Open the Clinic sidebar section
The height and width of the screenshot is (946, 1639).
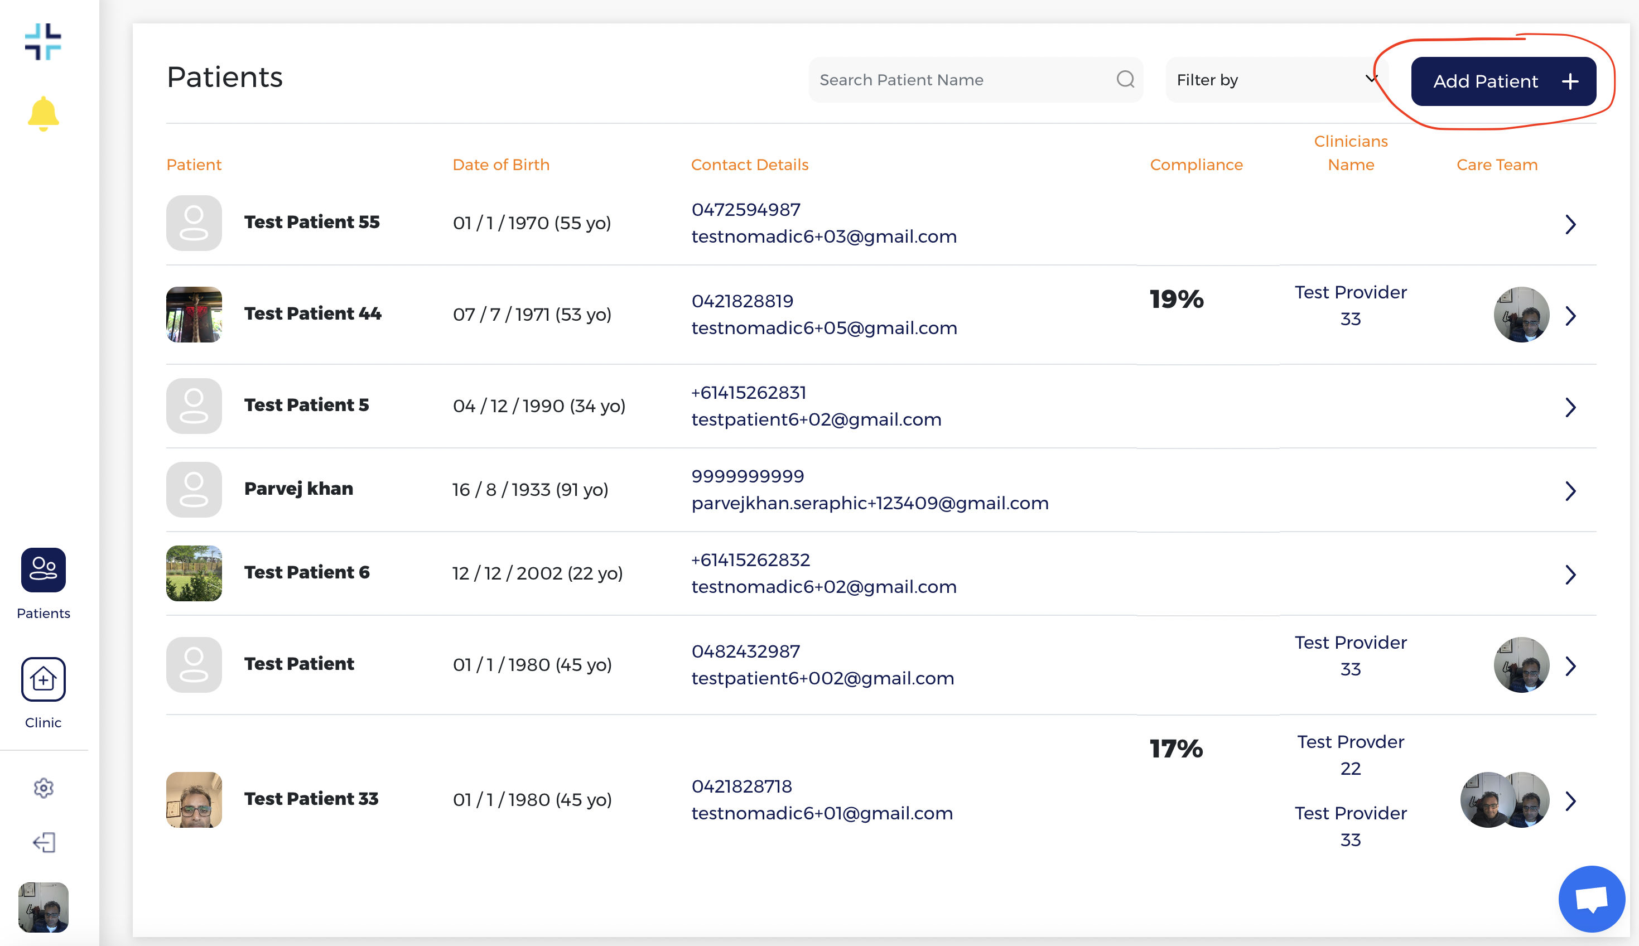(43, 679)
